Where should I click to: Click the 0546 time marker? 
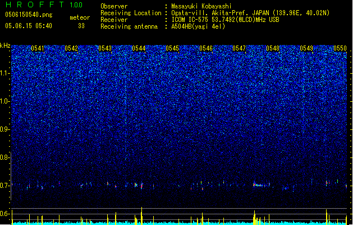point(206,48)
